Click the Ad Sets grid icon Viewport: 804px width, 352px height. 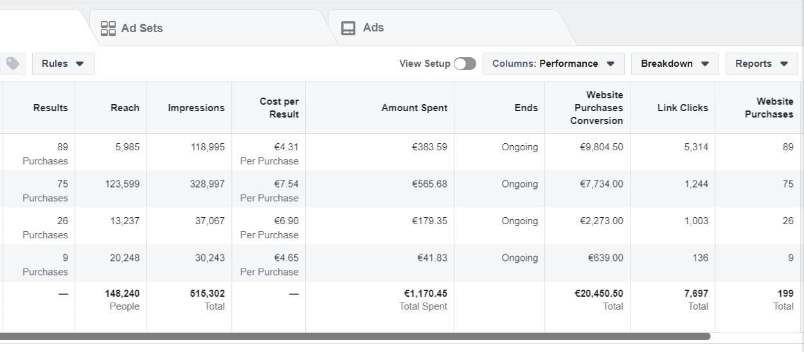[x=108, y=28]
